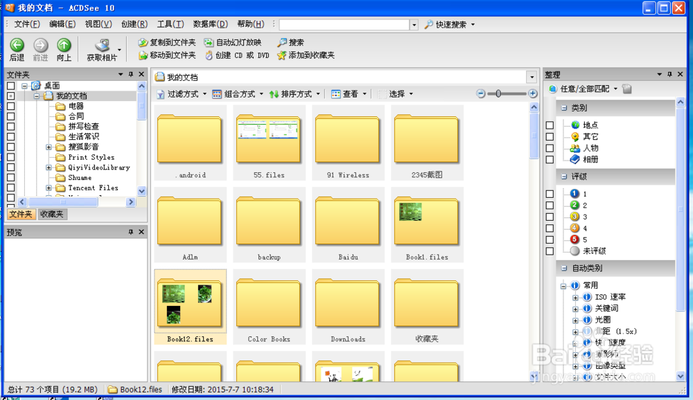This screenshot has width=693, height=400.
Task: Select the People (人物) category icon
Action: pyautogui.click(x=575, y=148)
